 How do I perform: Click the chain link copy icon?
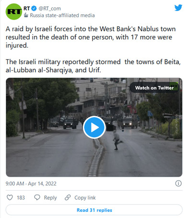(x=68, y=197)
